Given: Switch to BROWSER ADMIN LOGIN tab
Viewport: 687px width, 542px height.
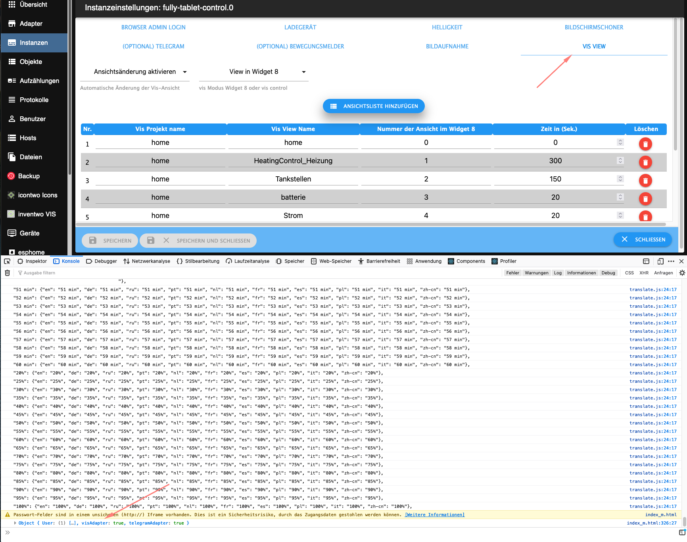Looking at the screenshot, I should tap(154, 27).
